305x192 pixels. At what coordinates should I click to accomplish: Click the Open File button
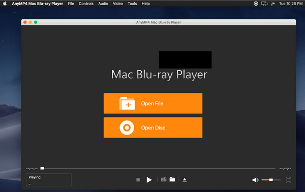153,104
